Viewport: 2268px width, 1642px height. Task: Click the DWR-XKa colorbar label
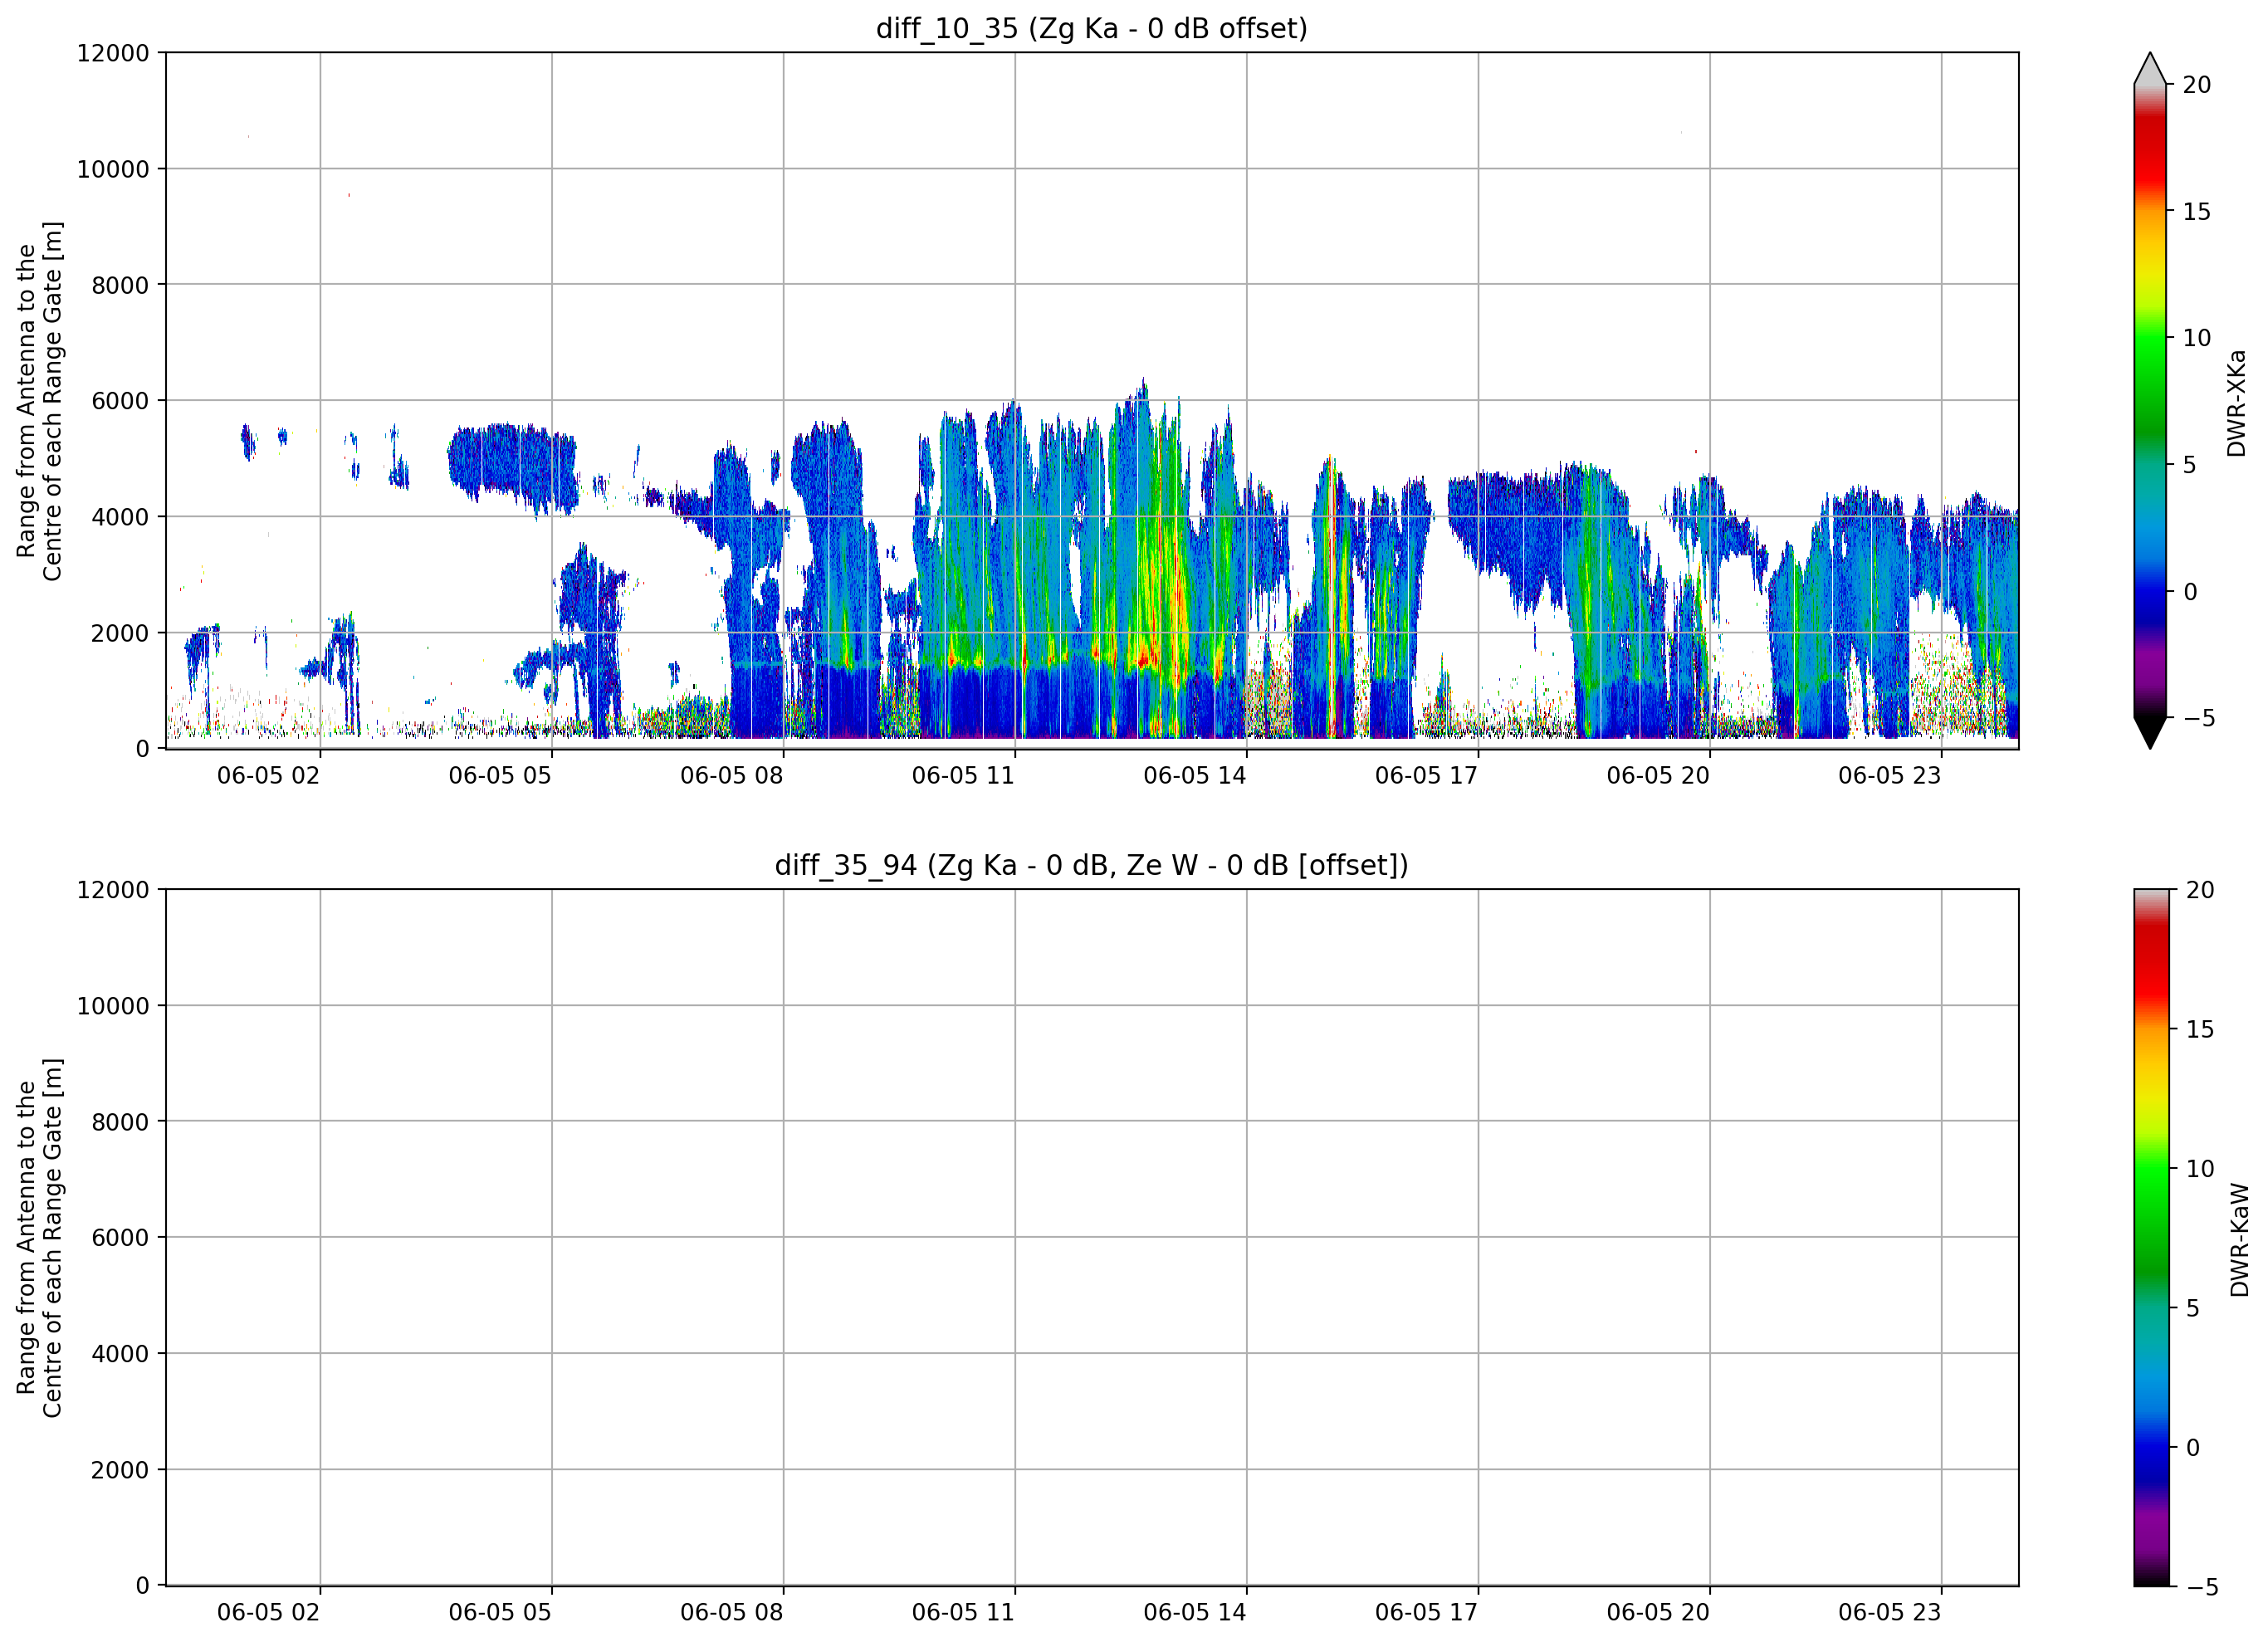(2237, 403)
